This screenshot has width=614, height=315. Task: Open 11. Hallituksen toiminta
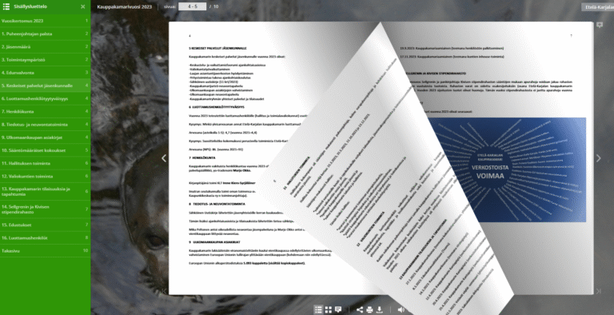(x=46, y=163)
